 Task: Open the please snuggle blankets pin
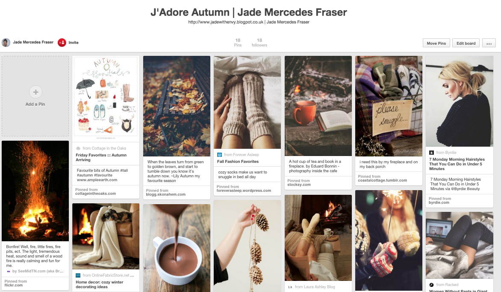click(389, 106)
